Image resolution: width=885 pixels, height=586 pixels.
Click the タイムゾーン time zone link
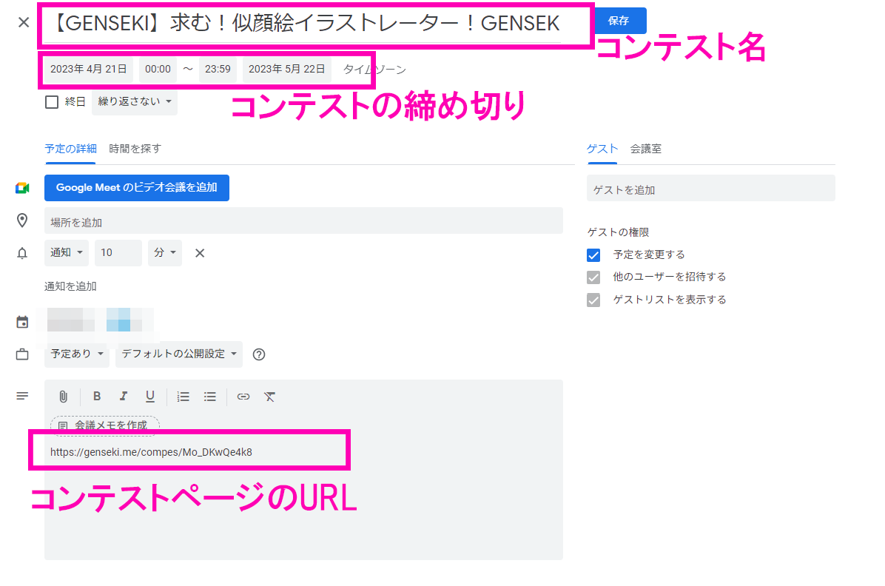(x=374, y=70)
